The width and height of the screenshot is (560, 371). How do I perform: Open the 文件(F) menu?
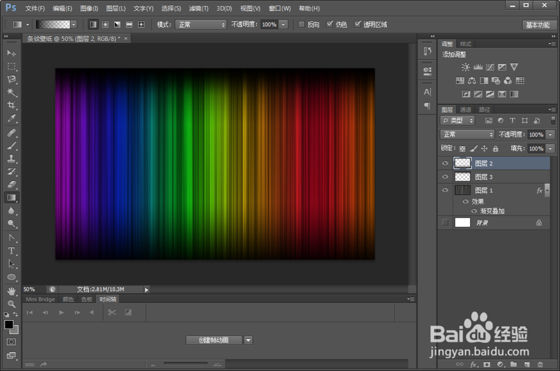(x=35, y=8)
